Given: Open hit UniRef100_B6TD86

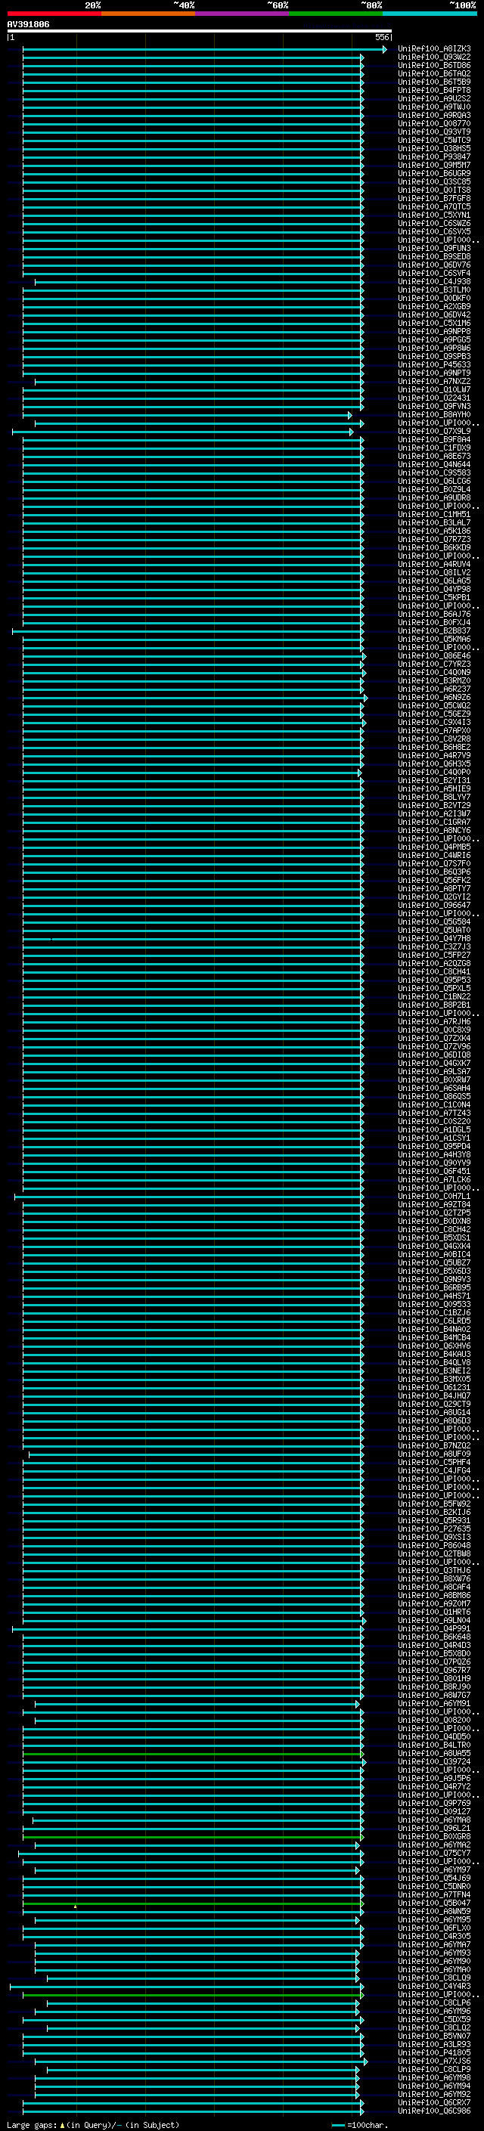Looking at the screenshot, I should [434, 65].
